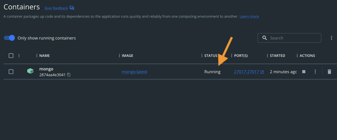Open external link icon next to port
The height and width of the screenshot is (140, 337).
pos(262,72)
